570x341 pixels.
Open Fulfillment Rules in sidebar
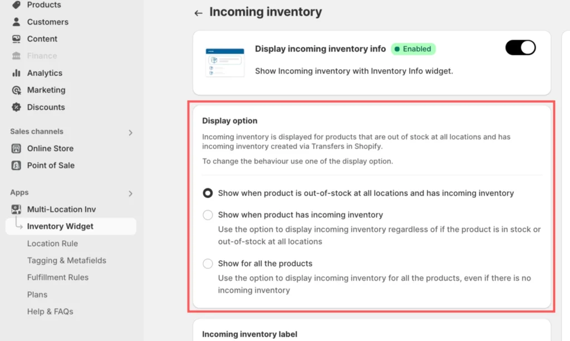58,277
